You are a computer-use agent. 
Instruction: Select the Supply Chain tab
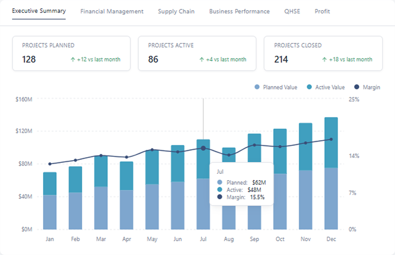(x=176, y=11)
